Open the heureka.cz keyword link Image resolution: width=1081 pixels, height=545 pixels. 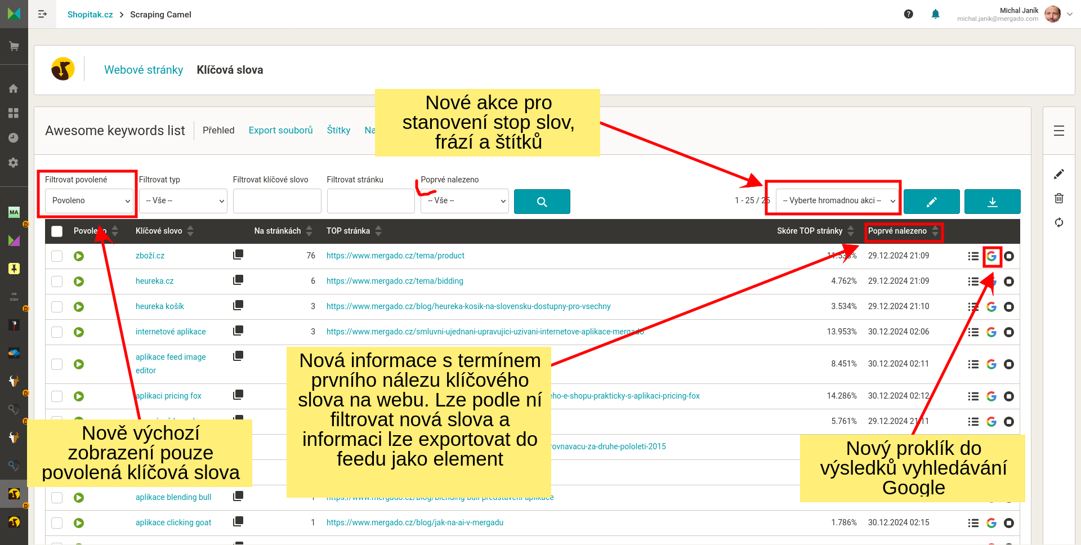[154, 281]
